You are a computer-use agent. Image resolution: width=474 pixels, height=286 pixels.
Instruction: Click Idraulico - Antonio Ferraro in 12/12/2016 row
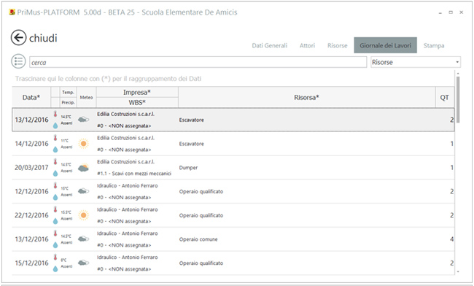pos(128,185)
